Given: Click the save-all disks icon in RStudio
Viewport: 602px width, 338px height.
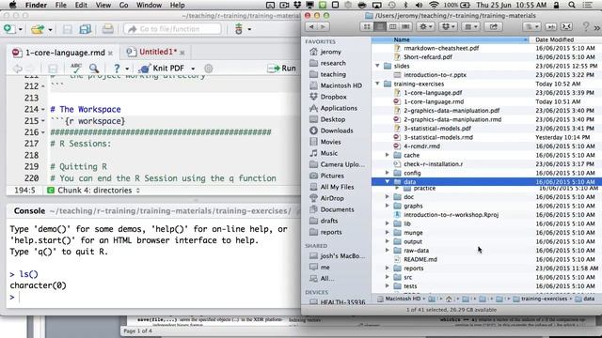Looking at the screenshot, I should (x=86, y=29).
